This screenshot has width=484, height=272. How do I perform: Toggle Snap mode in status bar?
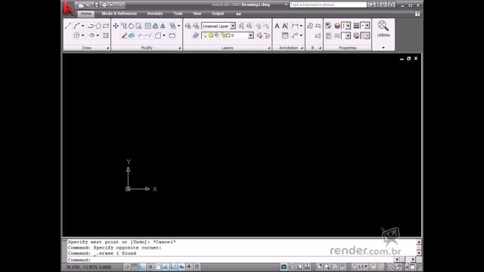click(x=127, y=267)
